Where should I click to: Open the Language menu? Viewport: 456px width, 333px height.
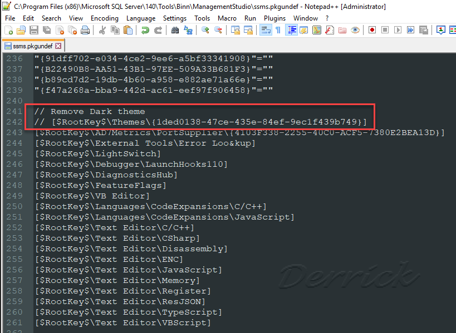click(141, 18)
